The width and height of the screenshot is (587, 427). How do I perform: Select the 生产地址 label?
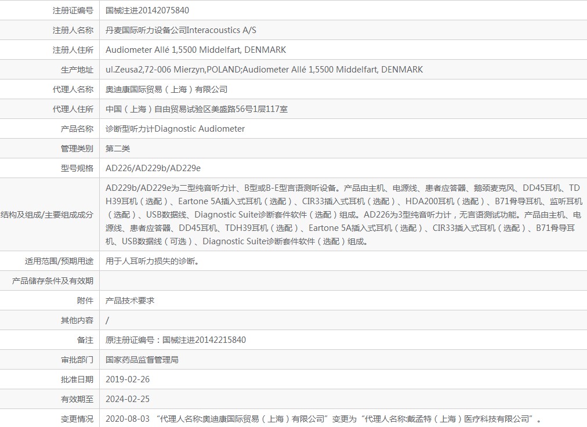pyautogui.click(x=77, y=70)
